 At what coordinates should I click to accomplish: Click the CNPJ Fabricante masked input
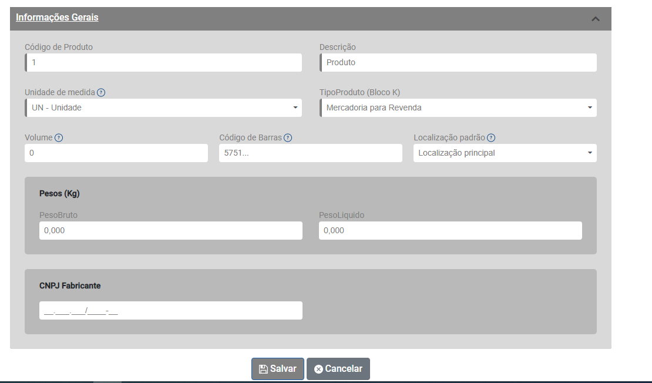pyautogui.click(x=170, y=311)
